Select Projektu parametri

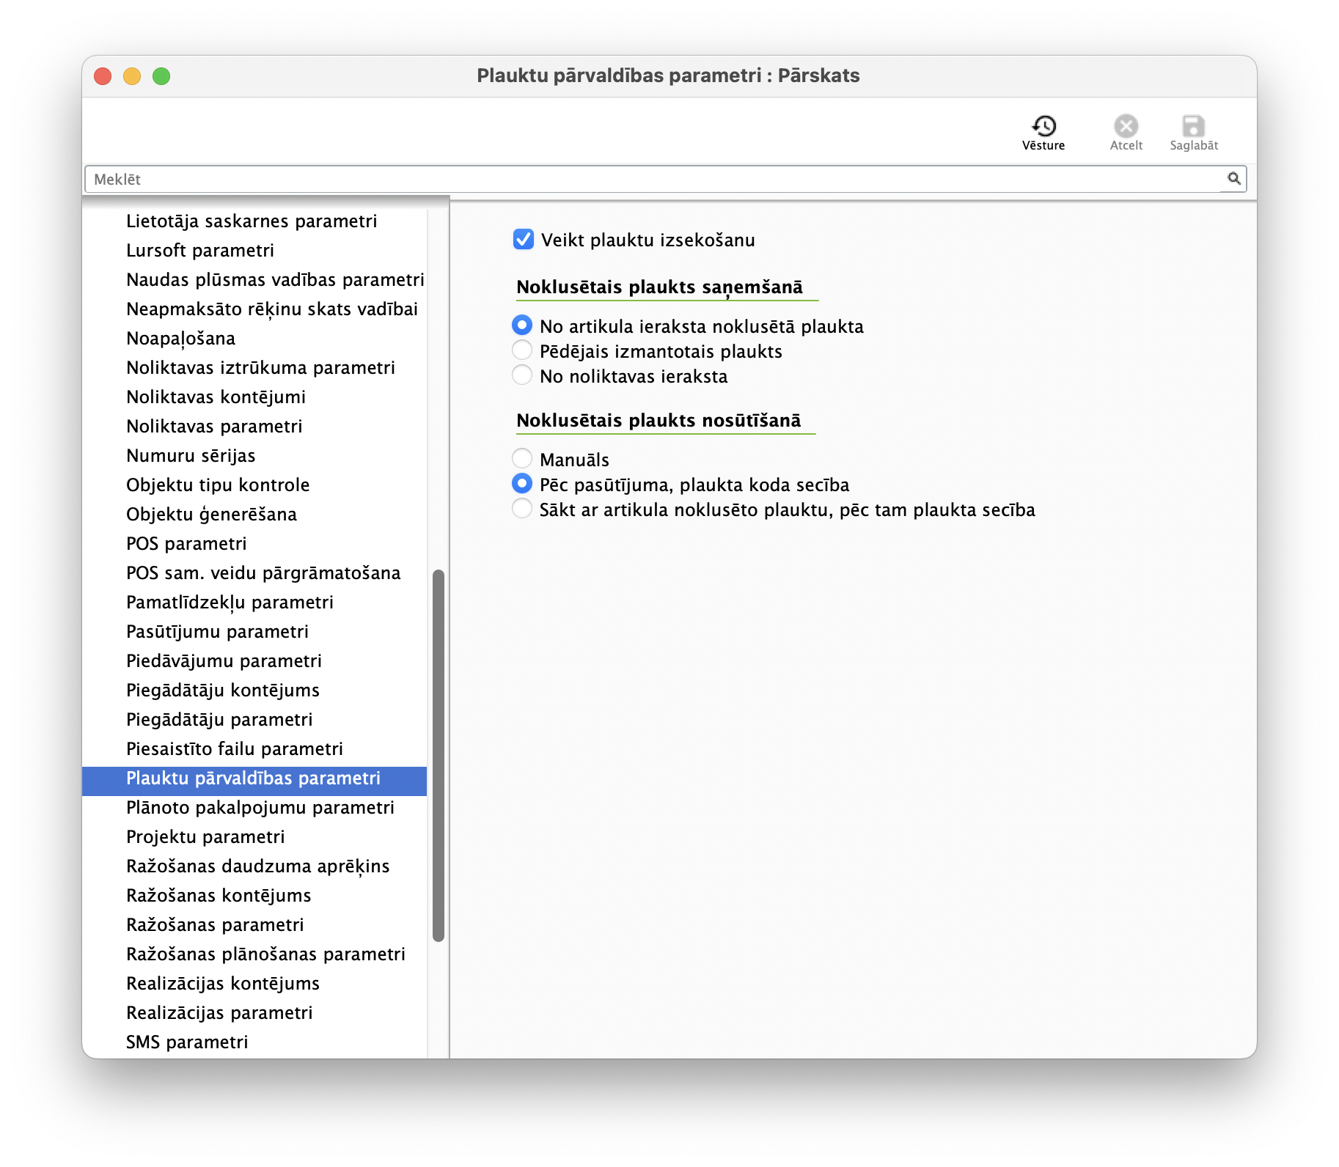pos(254,836)
